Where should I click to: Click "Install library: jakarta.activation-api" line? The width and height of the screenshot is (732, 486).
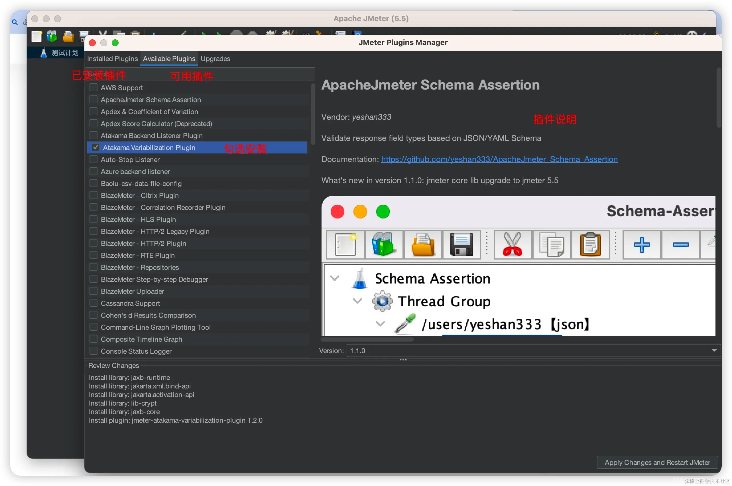(141, 394)
